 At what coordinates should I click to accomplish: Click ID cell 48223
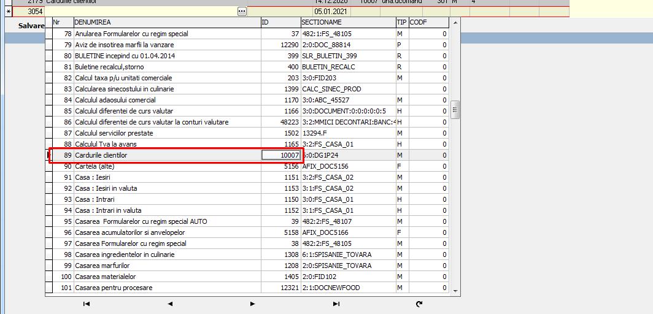click(x=280, y=122)
